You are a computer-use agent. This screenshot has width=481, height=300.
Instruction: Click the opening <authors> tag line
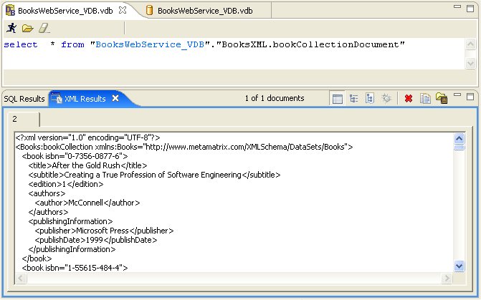pos(47,193)
